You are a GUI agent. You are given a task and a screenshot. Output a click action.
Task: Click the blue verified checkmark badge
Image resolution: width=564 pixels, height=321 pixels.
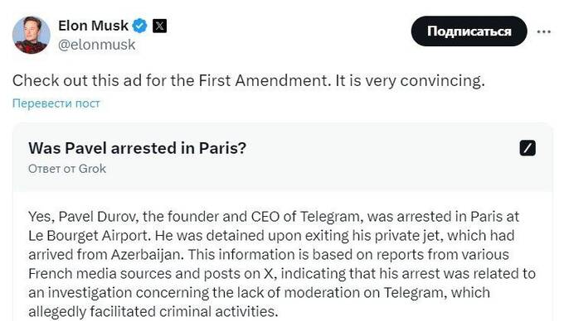pyautogui.click(x=139, y=26)
